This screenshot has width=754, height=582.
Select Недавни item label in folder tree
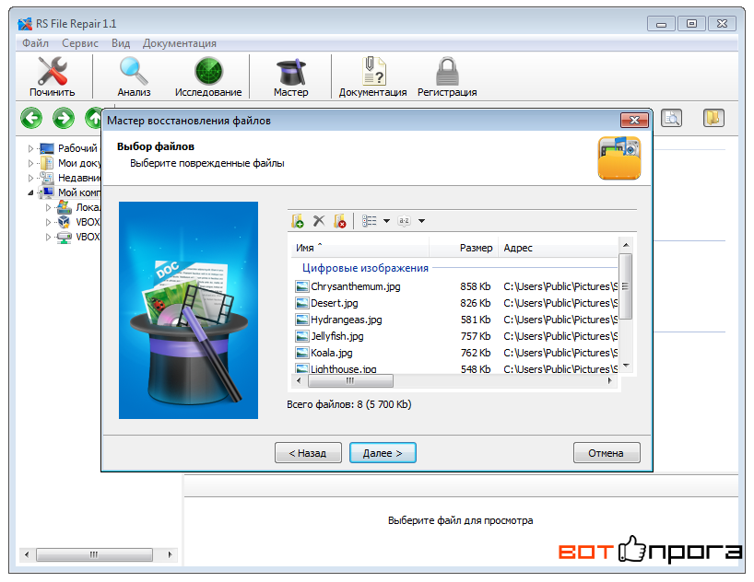point(79,179)
